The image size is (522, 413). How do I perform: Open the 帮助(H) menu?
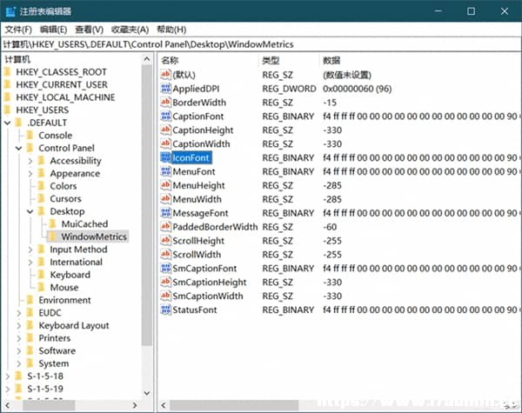pyautogui.click(x=171, y=30)
